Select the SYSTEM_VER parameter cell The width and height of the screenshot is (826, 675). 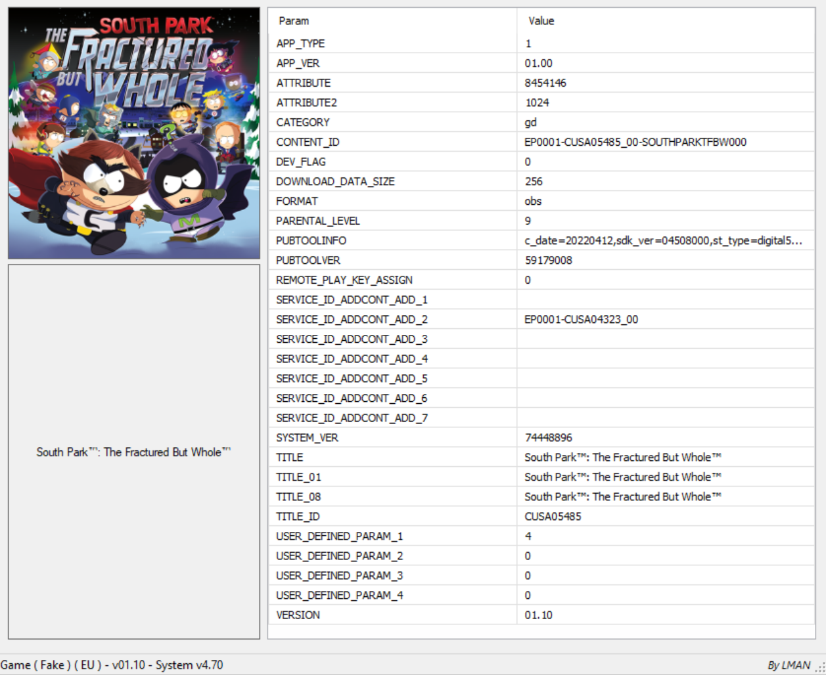392,437
